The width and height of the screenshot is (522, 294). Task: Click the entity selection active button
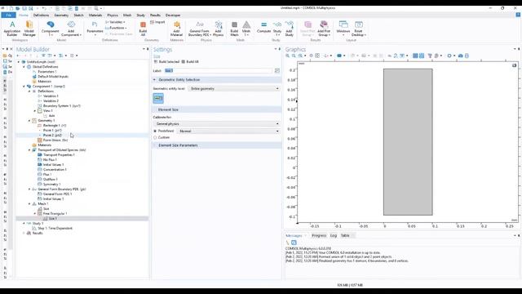158,98
